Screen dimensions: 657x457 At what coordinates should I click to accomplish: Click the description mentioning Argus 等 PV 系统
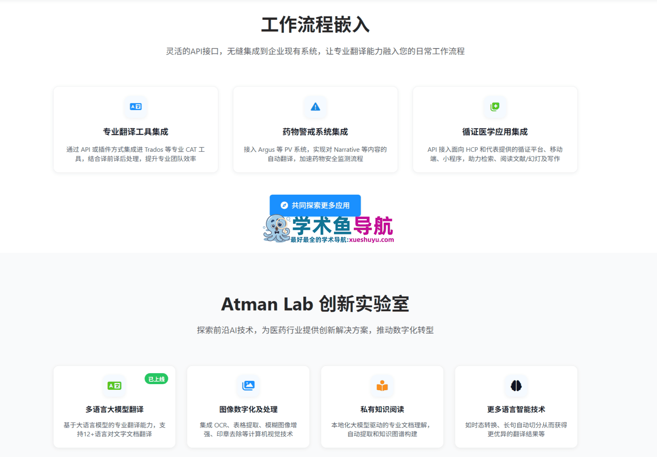pyautogui.click(x=315, y=154)
